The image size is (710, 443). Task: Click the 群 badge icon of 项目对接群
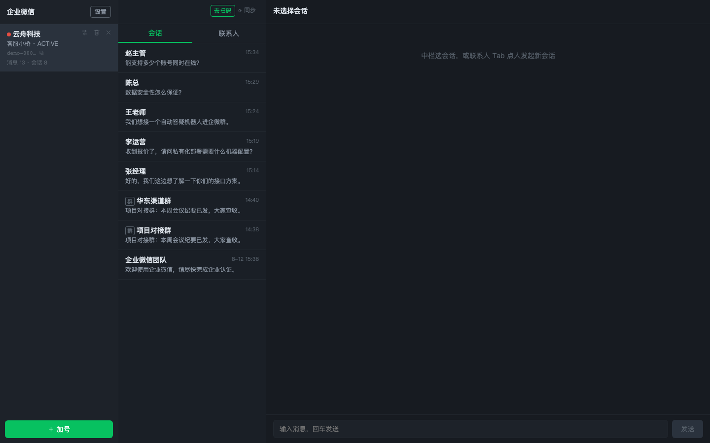point(130,230)
